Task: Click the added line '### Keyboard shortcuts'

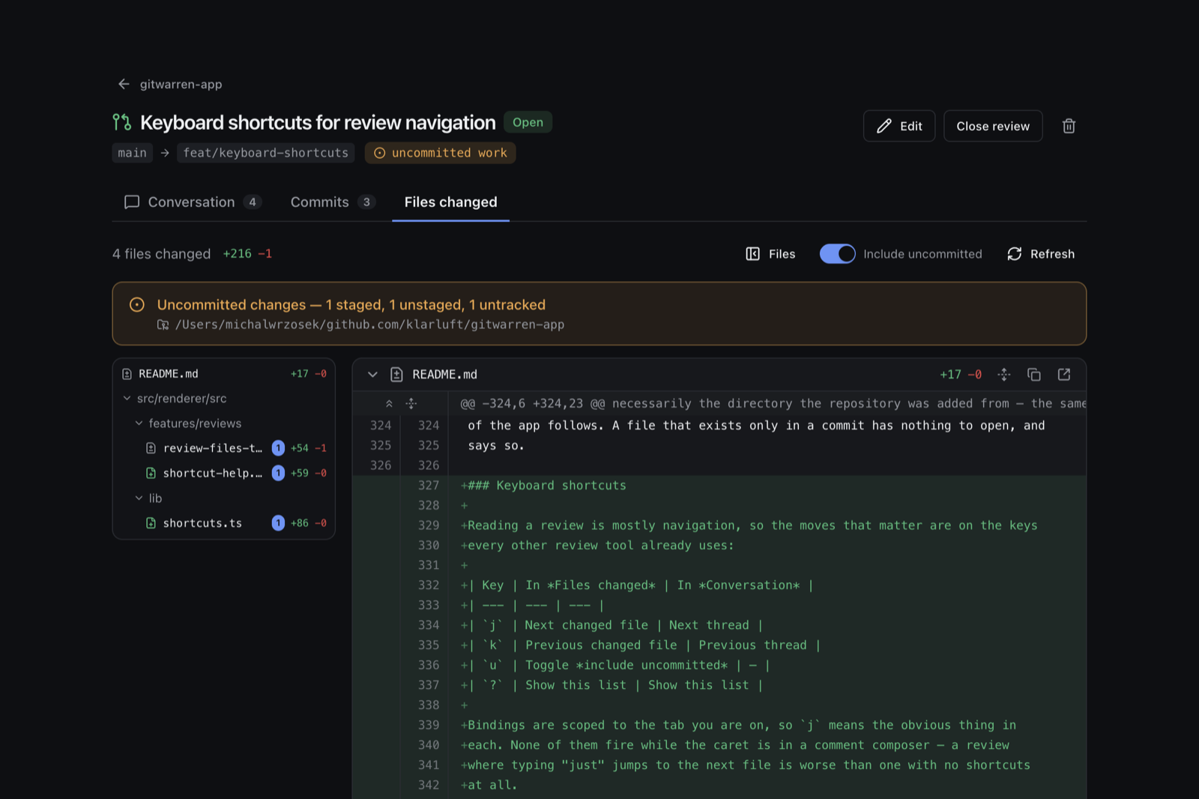Action: (x=546, y=485)
